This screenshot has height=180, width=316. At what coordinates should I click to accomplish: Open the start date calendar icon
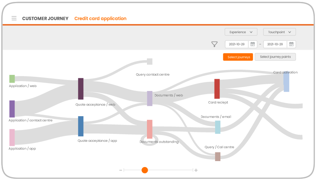click(x=252, y=44)
